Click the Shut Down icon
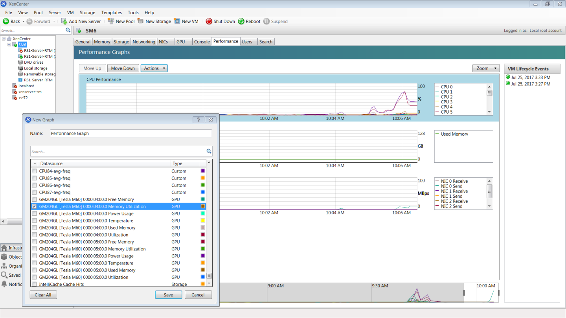Screen dimensions: 566x318 [209, 21]
